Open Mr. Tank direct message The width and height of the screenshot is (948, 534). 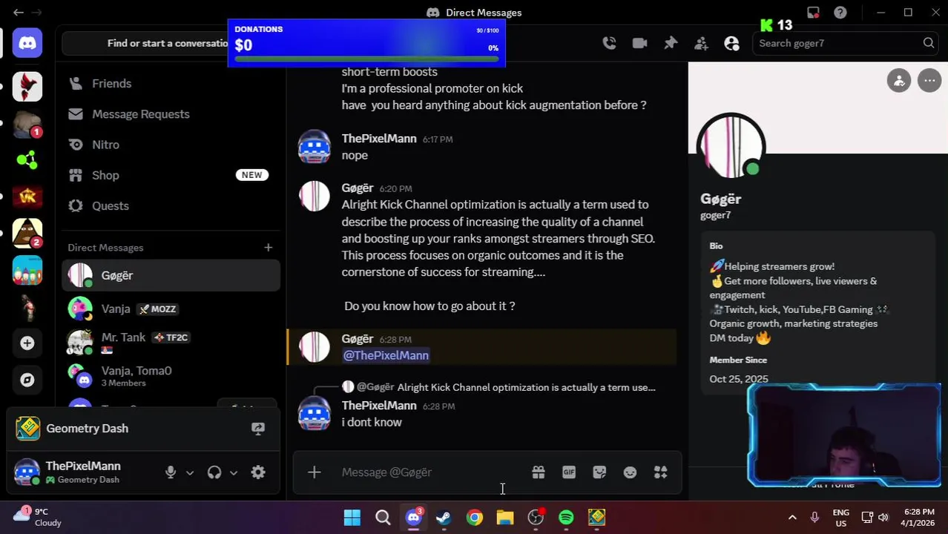[171, 341]
